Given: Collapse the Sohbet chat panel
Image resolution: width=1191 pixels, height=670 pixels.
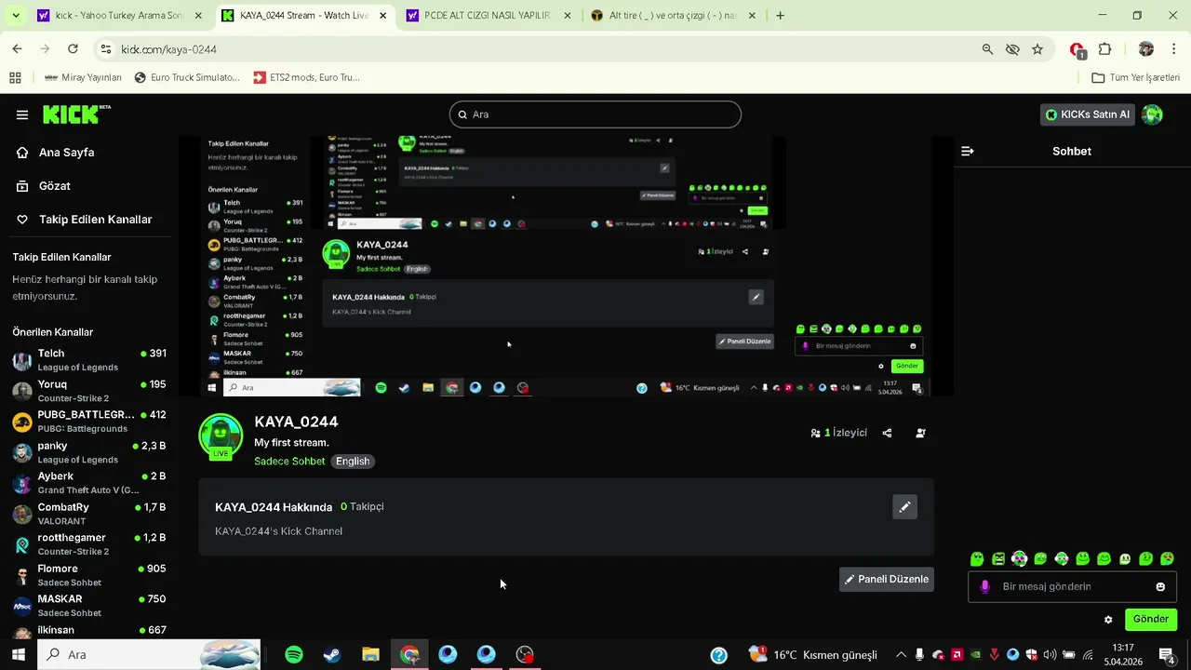Looking at the screenshot, I should pos(968,151).
